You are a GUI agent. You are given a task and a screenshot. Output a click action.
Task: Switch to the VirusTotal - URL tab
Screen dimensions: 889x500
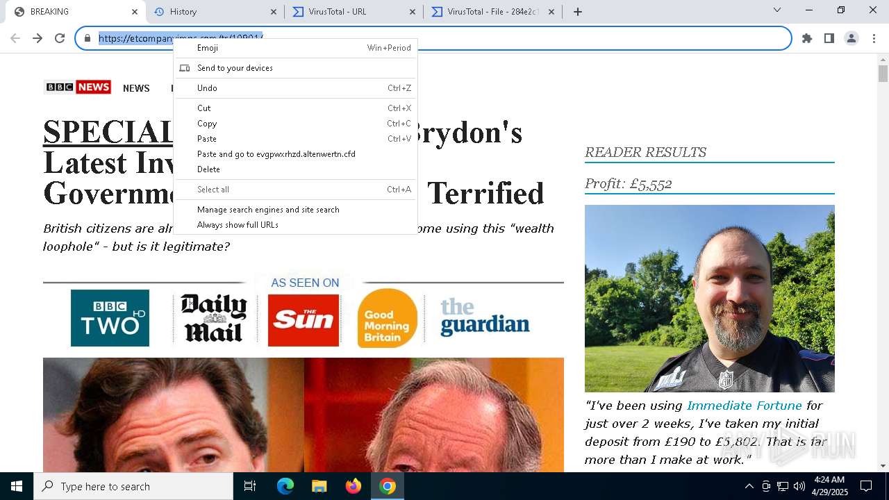coord(354,11)
